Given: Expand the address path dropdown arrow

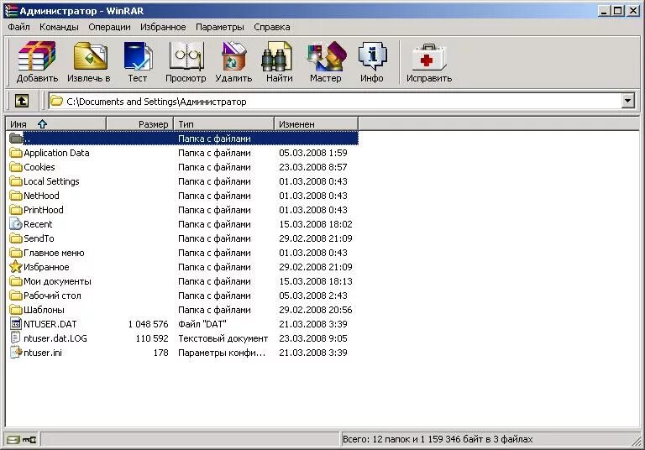Looking at the screenshot, I should [627, 101].
